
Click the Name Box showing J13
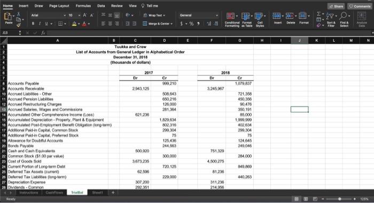[9, 33]
